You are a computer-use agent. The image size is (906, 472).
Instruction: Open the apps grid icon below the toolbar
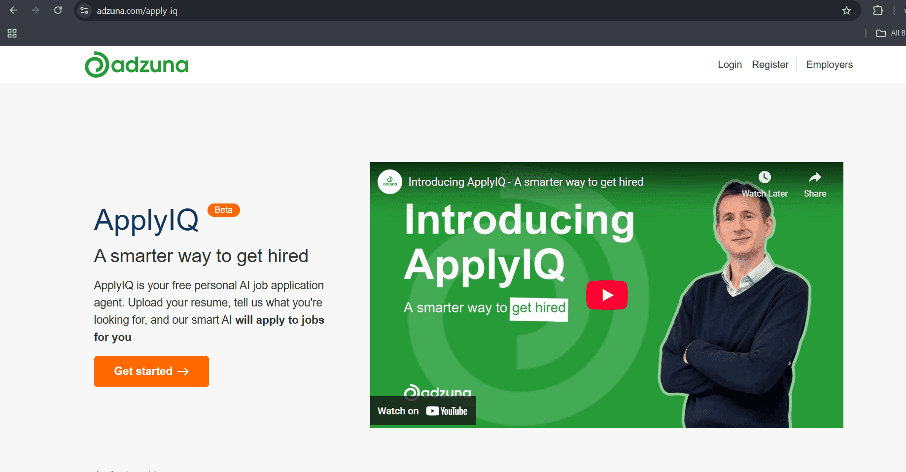coord(12,33)
